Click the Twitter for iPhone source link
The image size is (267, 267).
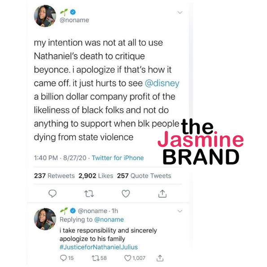click(118, 158)
